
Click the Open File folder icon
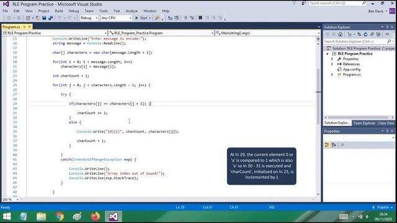click(x=37, y=18)
